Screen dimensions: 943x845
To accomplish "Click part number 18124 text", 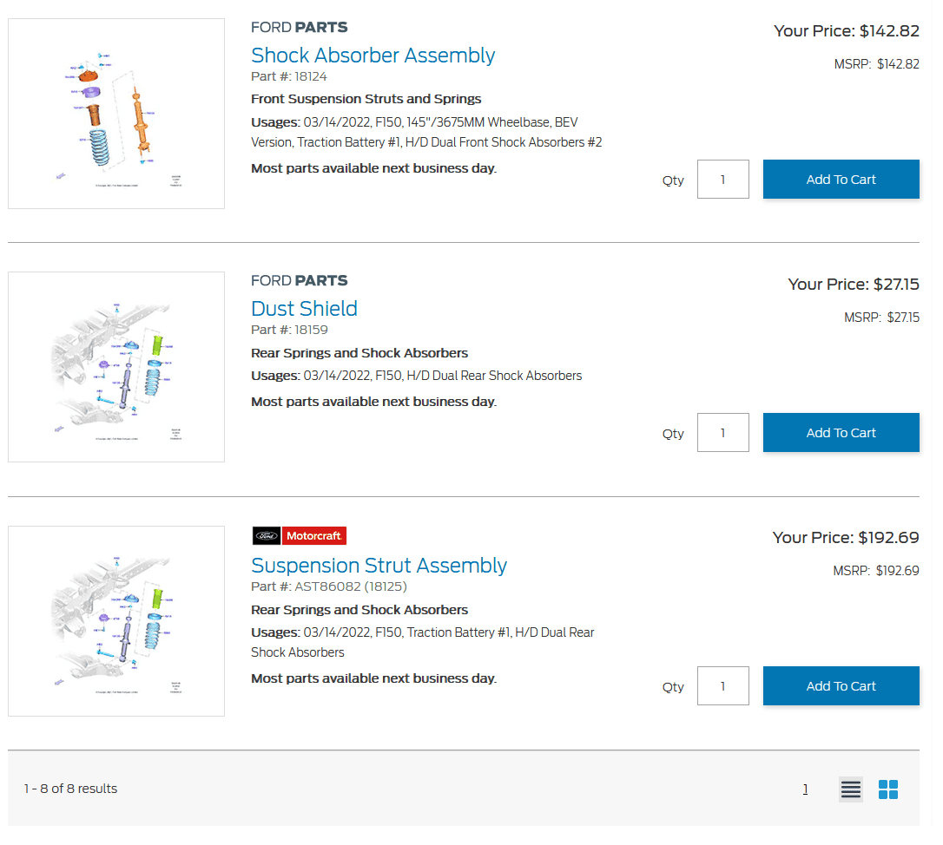I will [x=310, y=76].
